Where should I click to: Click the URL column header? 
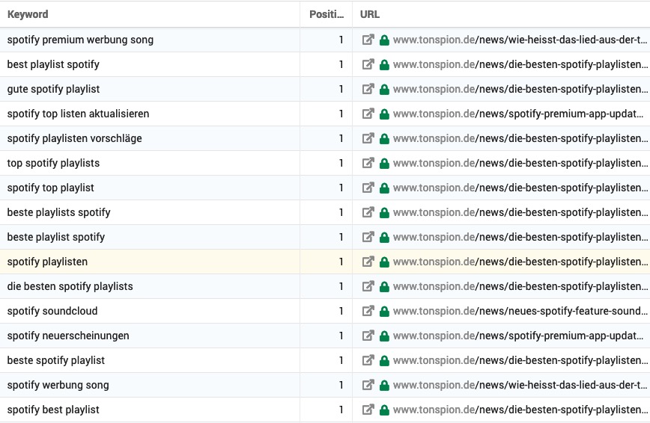[370, 14]
